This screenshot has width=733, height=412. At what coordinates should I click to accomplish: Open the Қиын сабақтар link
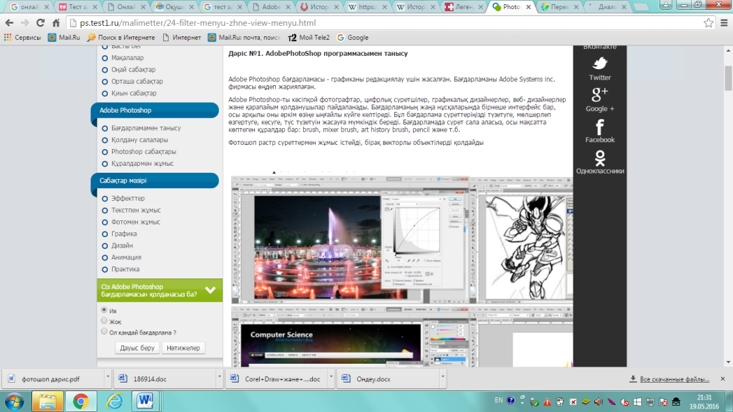click(x=134, y=93)
